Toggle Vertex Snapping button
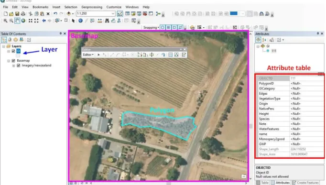 coord(174,27)
